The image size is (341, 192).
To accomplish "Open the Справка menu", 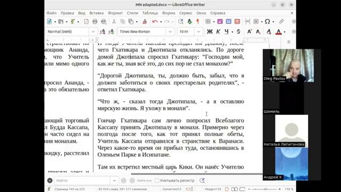I will point(218,13).
